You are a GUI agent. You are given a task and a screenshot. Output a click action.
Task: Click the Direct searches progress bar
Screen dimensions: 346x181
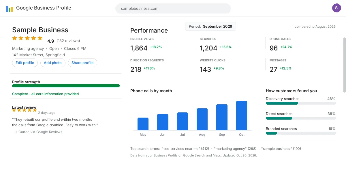(301, 118)
